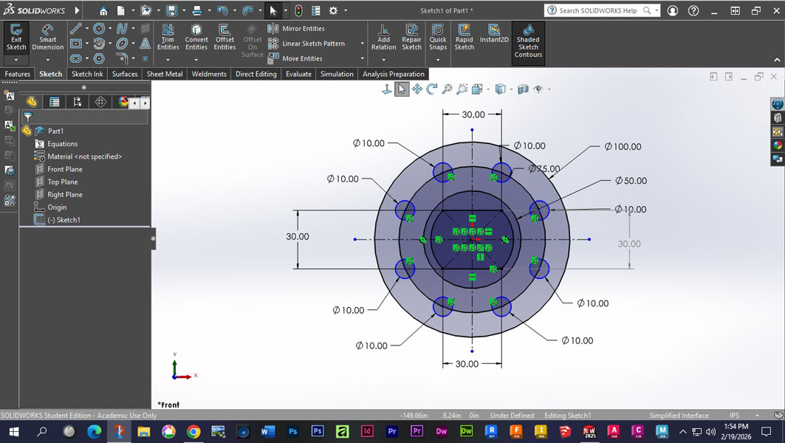The width and height of the screenshot is (785, 443).
Task: Open the Evaluate tab
Action: click(298, 74)
